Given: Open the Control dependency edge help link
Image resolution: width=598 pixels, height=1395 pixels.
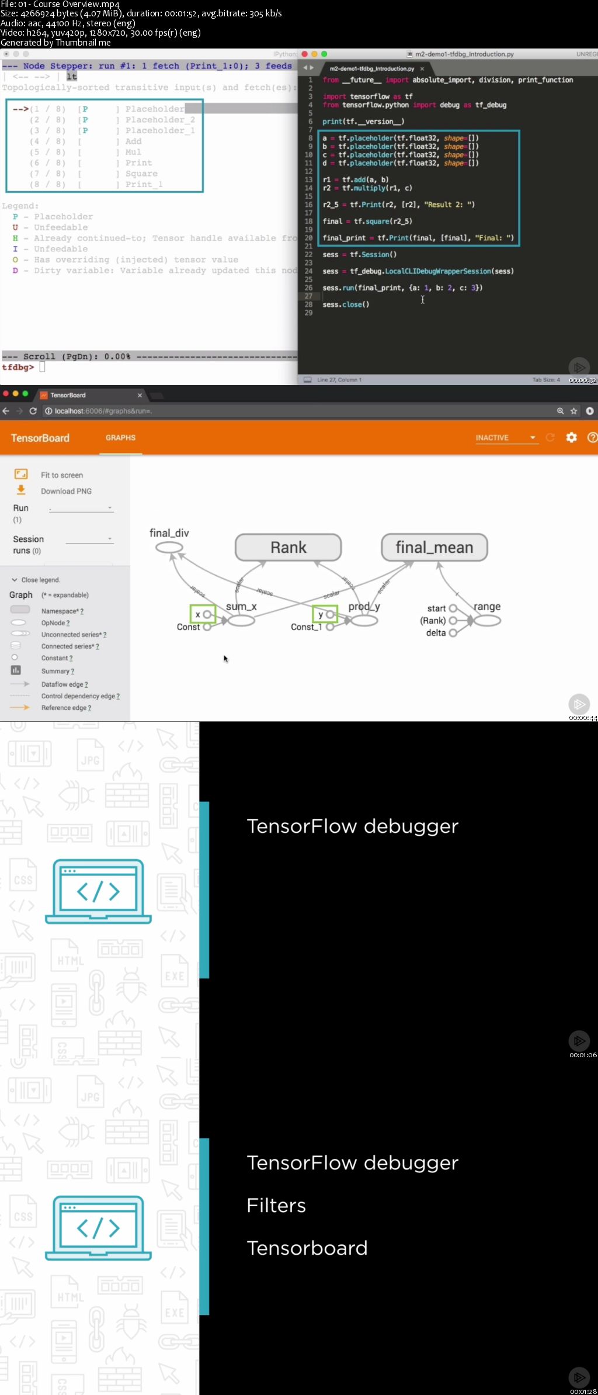Looking at the screenshot, I should tap(118, 696).
